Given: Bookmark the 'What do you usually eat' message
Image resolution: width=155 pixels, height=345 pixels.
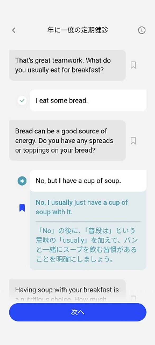Looking at the screenshot, I should click(x=134, y=65).
